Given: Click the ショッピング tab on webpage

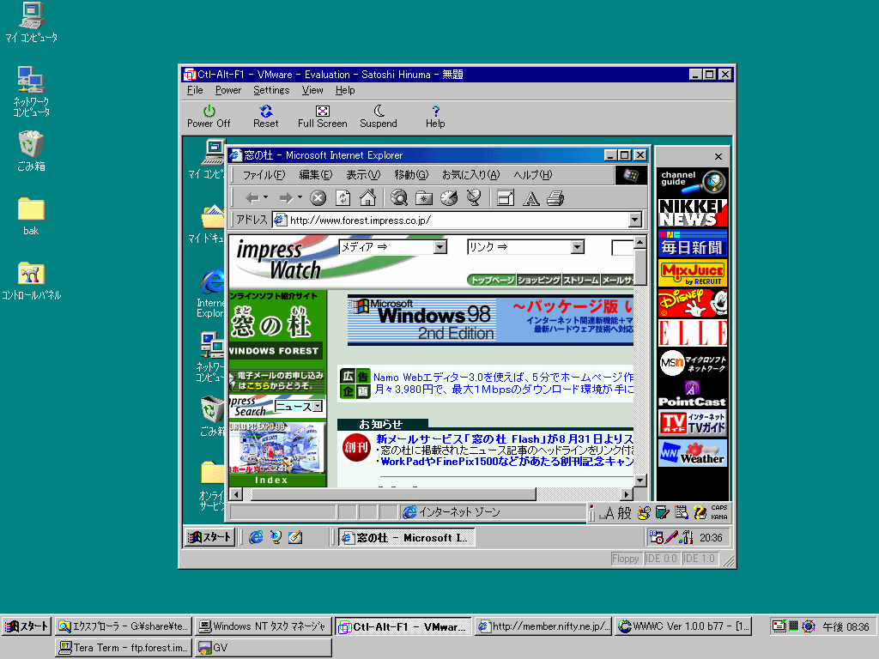Looking at the screenshot, I should point(539,280).
